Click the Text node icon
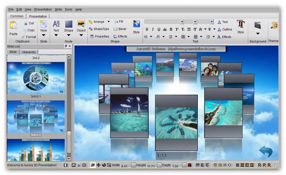Screen dimensions: 286x175 [x=56, y=24]
